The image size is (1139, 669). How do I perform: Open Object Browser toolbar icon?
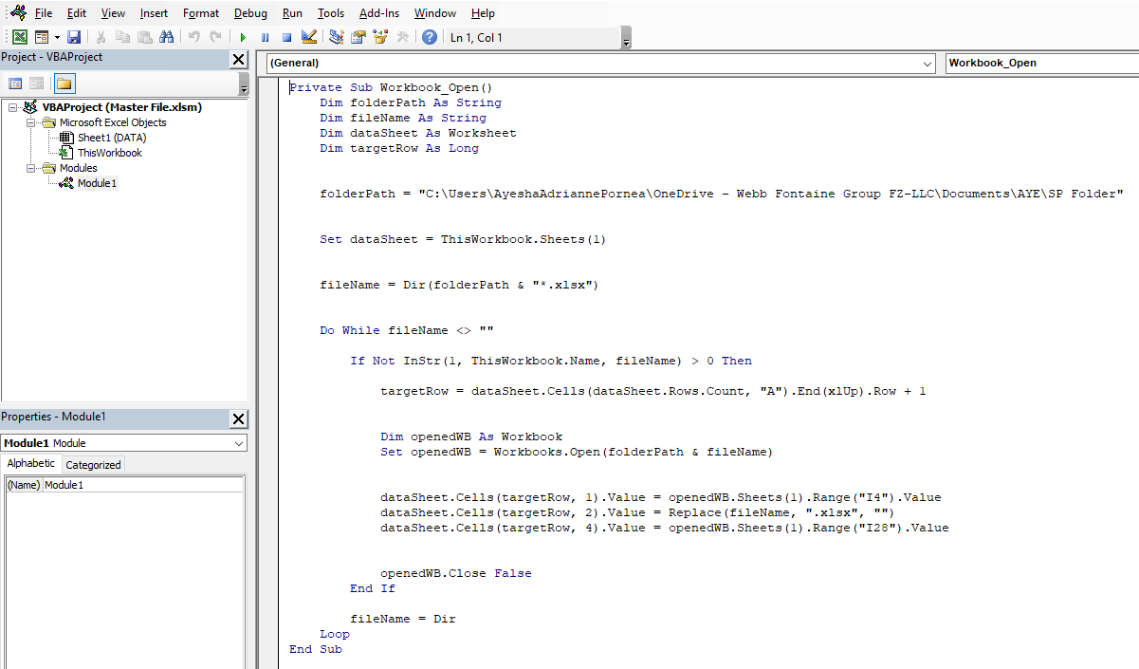[380, 37]
